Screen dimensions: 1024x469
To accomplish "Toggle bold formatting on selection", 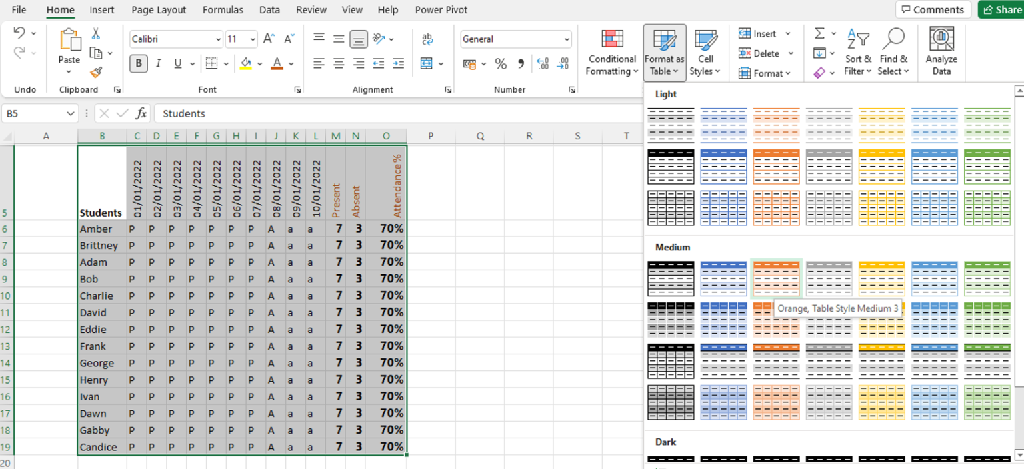I will pos(137,63).
